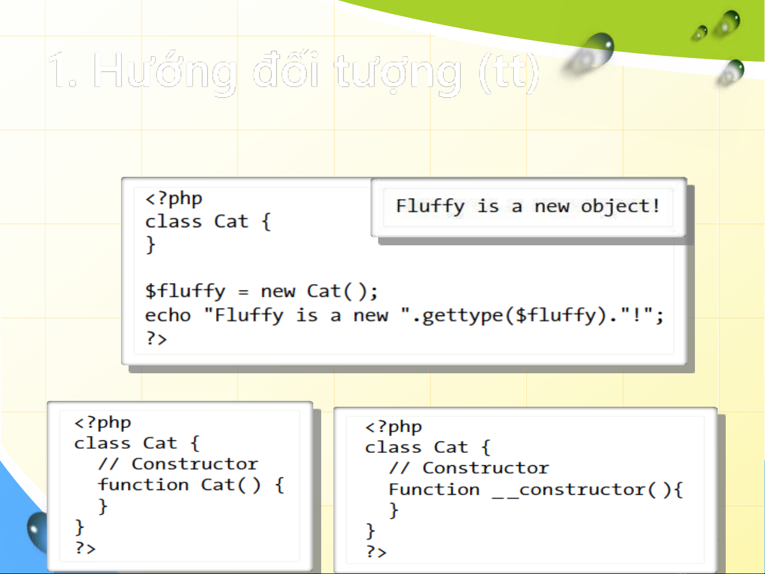This screenshot has width=765, height=574.
Task: Click the water droplet in the bottom-left corner
Action: click(37, 530)
